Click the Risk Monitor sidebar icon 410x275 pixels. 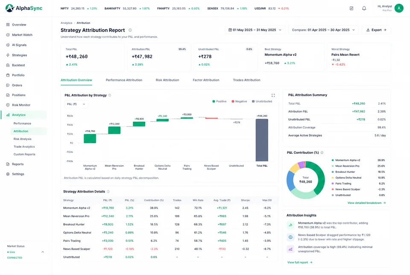coord(8,105)
